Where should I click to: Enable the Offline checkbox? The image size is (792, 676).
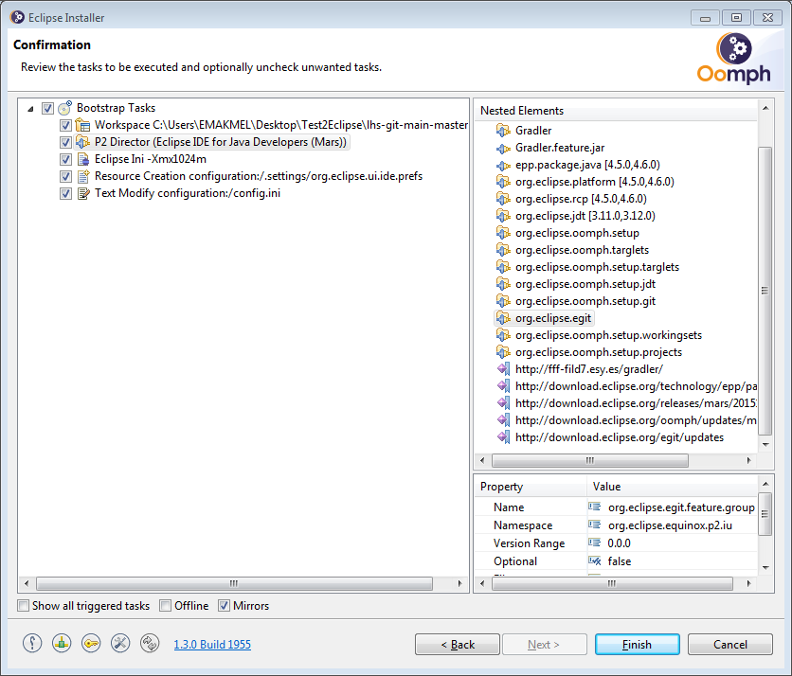[x=165, y=605]
